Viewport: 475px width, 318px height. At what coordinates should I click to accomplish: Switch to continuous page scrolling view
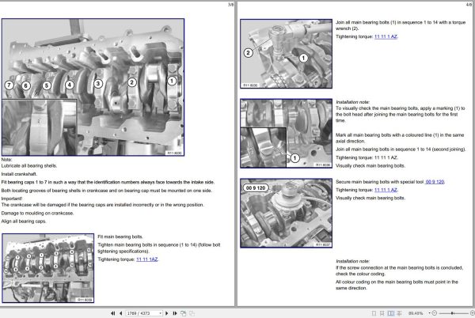tap(382, 313)
